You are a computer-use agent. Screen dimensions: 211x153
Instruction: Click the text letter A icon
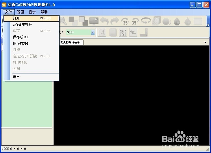pyautogui.click(x=102, y=32)
